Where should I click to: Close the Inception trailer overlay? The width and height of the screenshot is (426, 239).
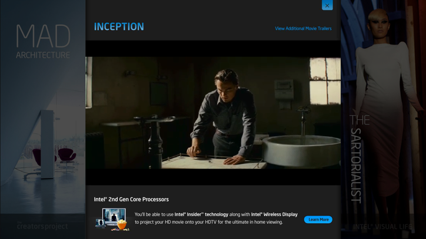(x=327, y=5)
